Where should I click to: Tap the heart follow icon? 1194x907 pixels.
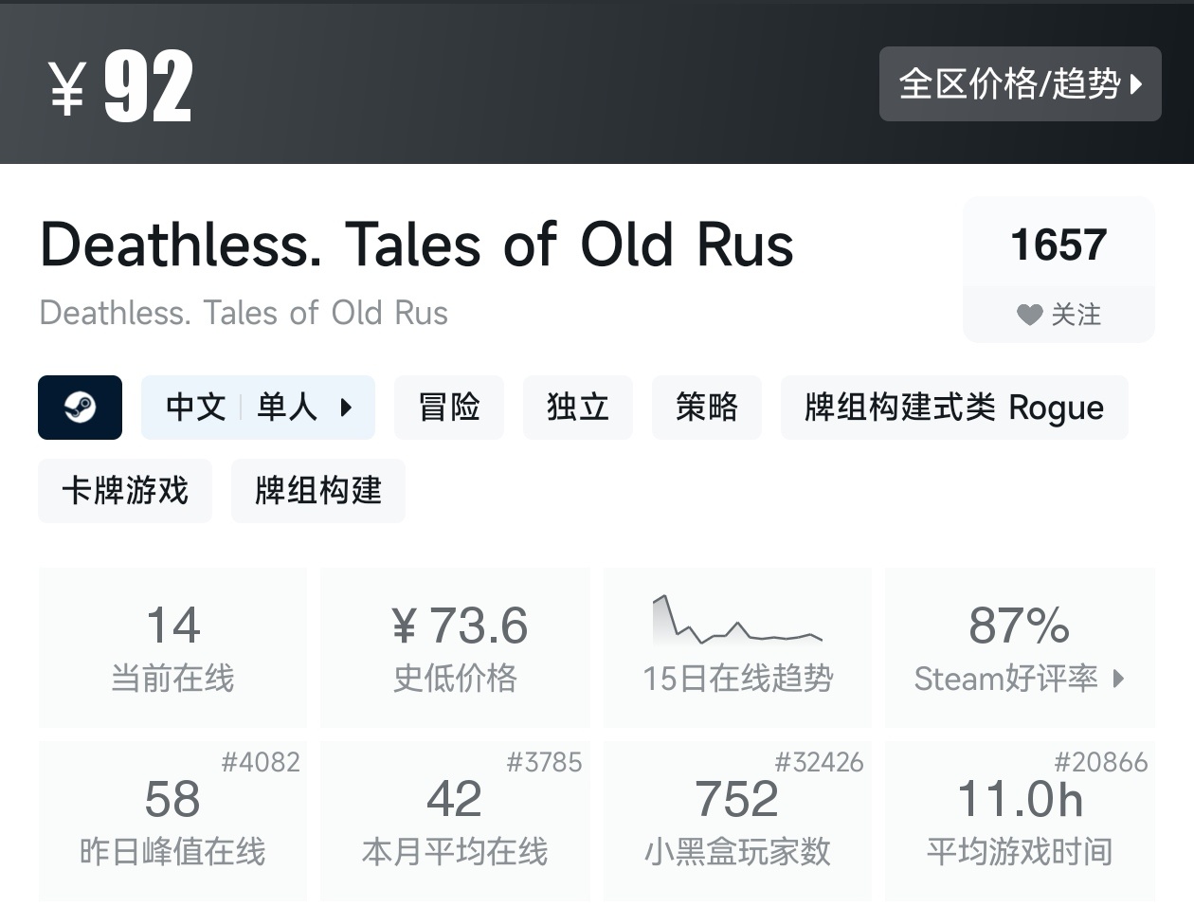[1029, 315]
